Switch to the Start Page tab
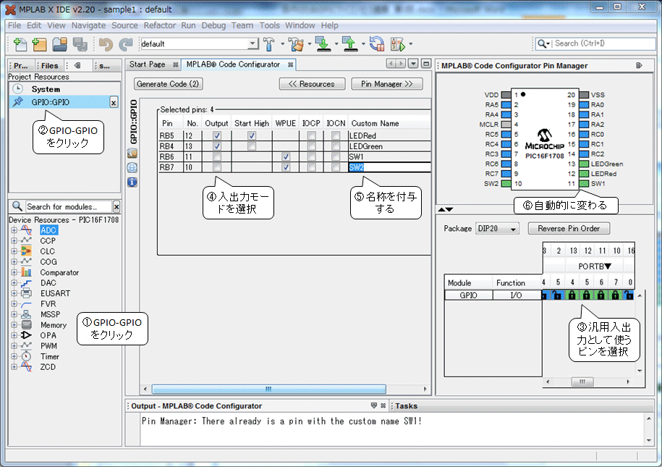The image size is (662, 467). click(148, 64)
